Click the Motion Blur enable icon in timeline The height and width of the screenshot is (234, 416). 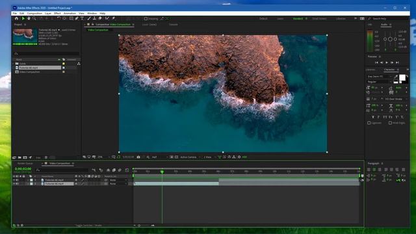pos(120,170)
